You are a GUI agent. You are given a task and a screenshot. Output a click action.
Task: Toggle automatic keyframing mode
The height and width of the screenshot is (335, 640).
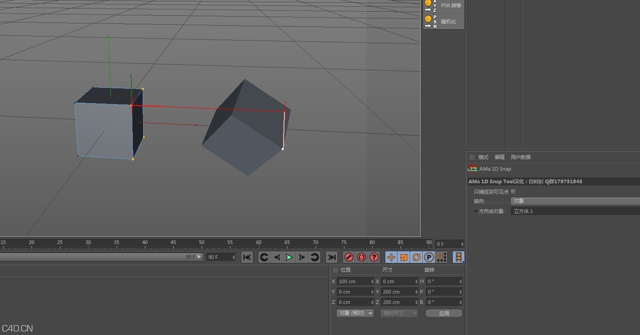click(x=361, y=257)
